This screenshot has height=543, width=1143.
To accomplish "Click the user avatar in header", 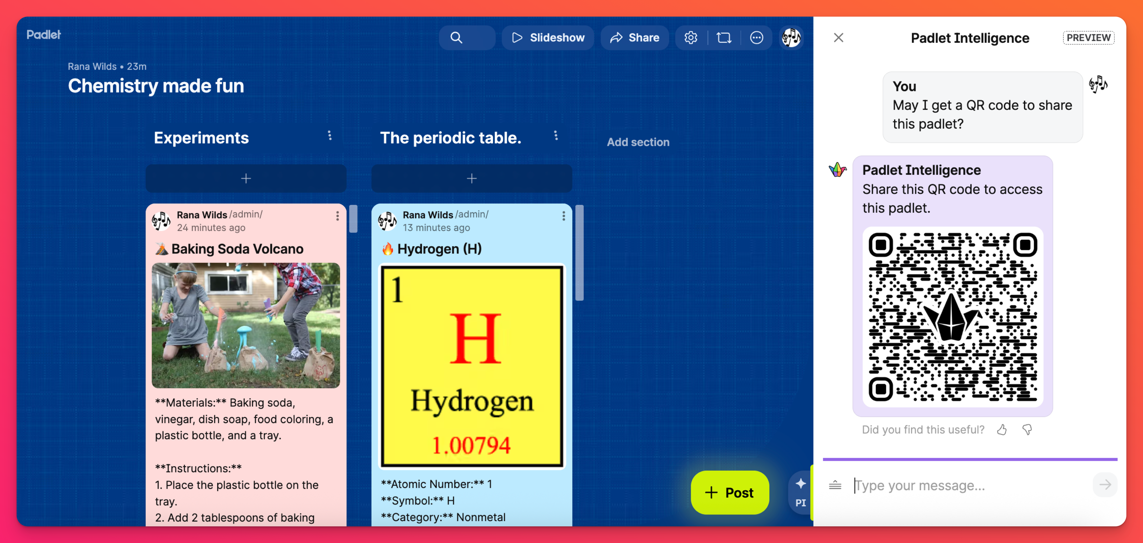I will pos(791,38).
